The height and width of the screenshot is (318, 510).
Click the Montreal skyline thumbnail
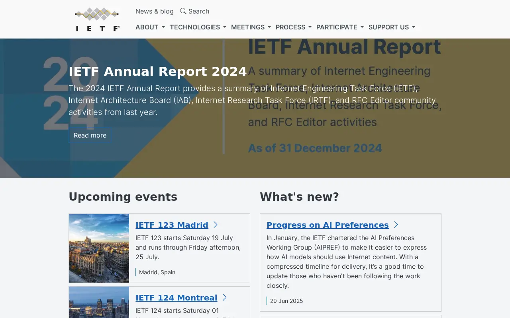(x=99, y=302)
